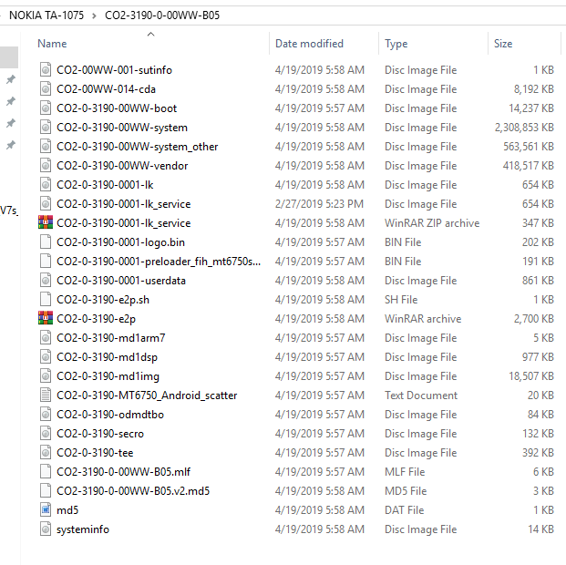Screen dimensions: 566x565
Task: Click the CO2-3190-0-00WW-B05 breadcrumb segment
Action: pos(162,15)
